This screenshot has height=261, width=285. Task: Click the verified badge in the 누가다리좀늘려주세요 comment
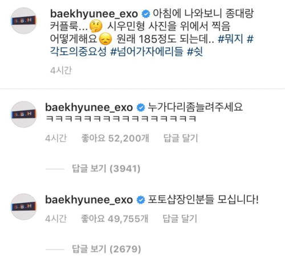click(x=141, y=108)
